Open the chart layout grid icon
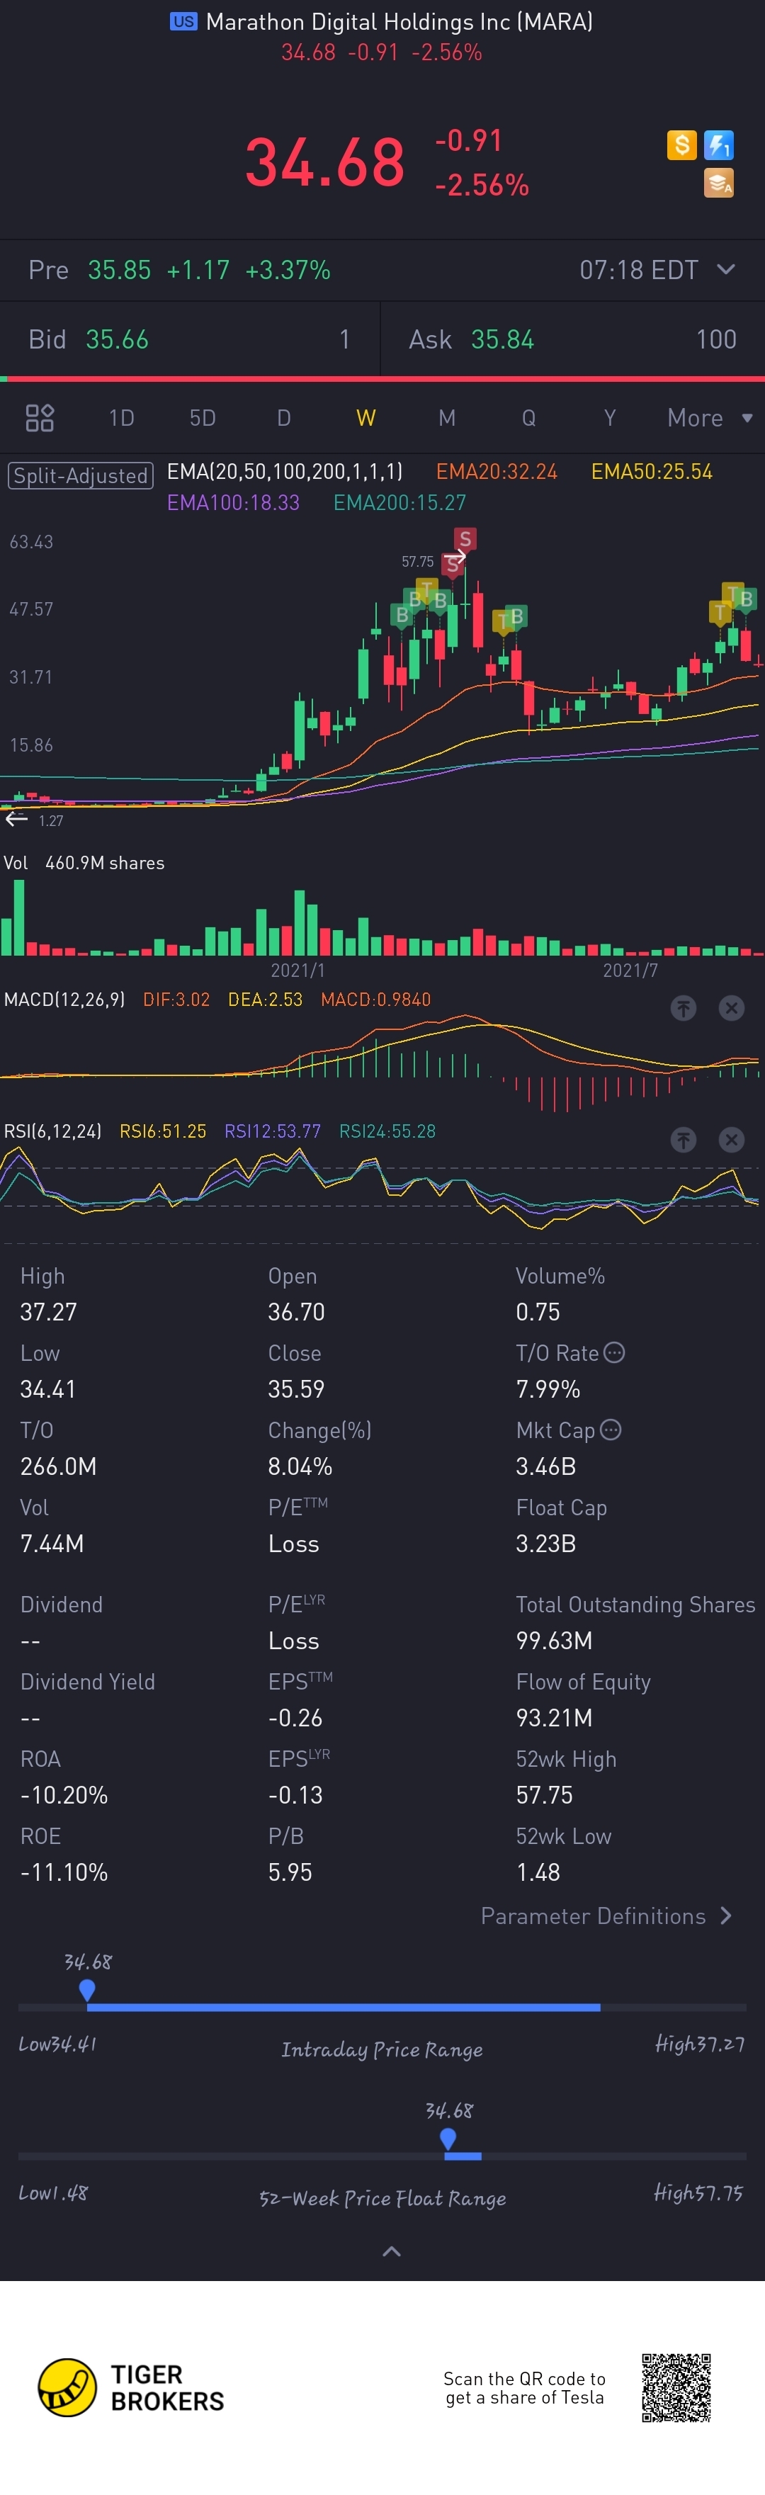 point(40,417)
